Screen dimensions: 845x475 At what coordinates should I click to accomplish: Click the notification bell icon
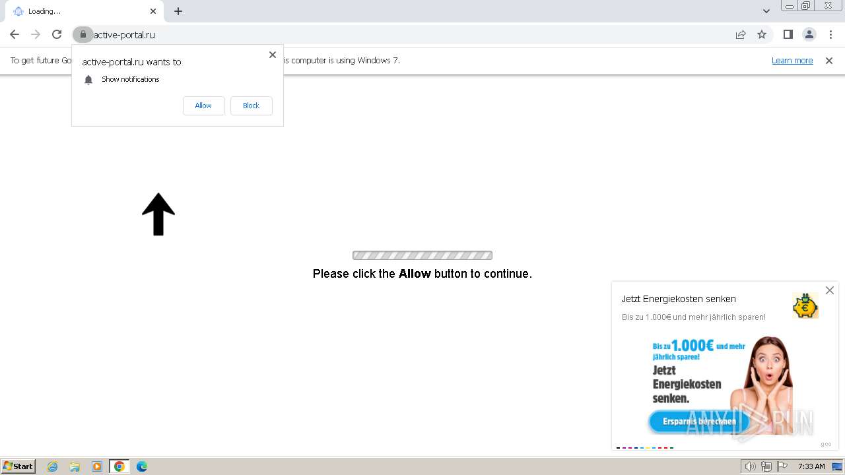88,80
